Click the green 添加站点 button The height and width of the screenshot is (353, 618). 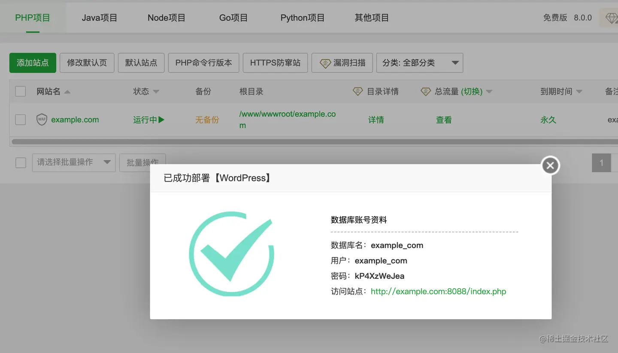33,63
